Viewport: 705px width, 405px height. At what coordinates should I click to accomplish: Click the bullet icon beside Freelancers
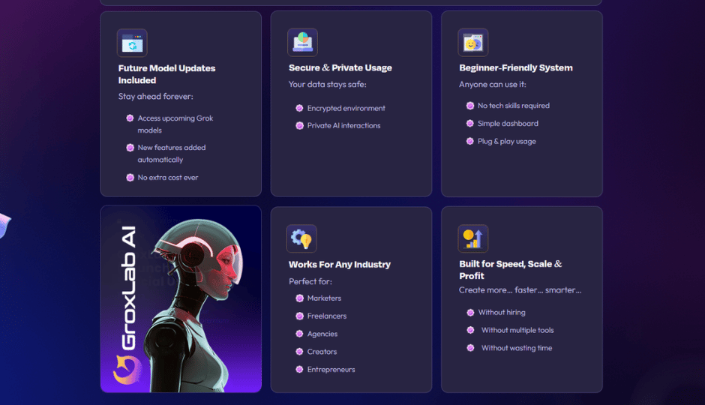tap(299, 316)
